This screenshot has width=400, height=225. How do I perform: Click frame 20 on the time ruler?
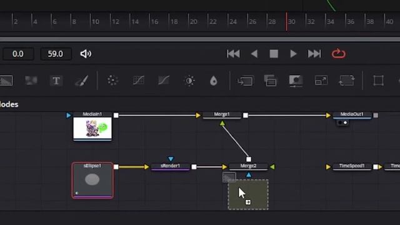tap(193, 22)
